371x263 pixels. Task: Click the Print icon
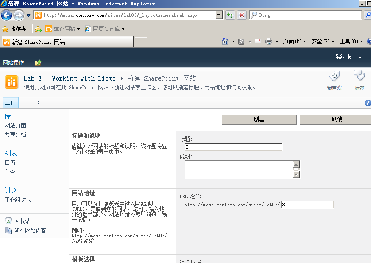tap(269, 42)
